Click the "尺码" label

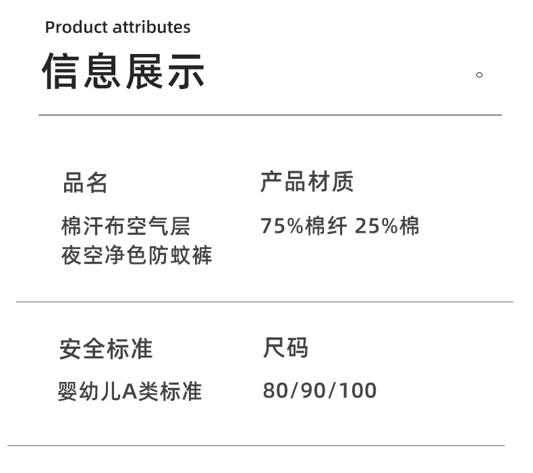point(285,348)
